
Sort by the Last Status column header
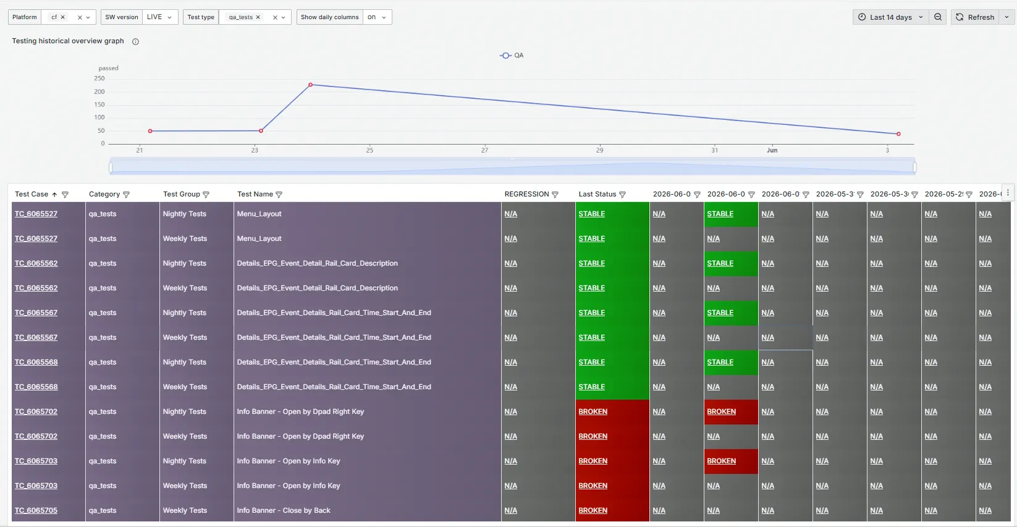click(x=597, y=194)
